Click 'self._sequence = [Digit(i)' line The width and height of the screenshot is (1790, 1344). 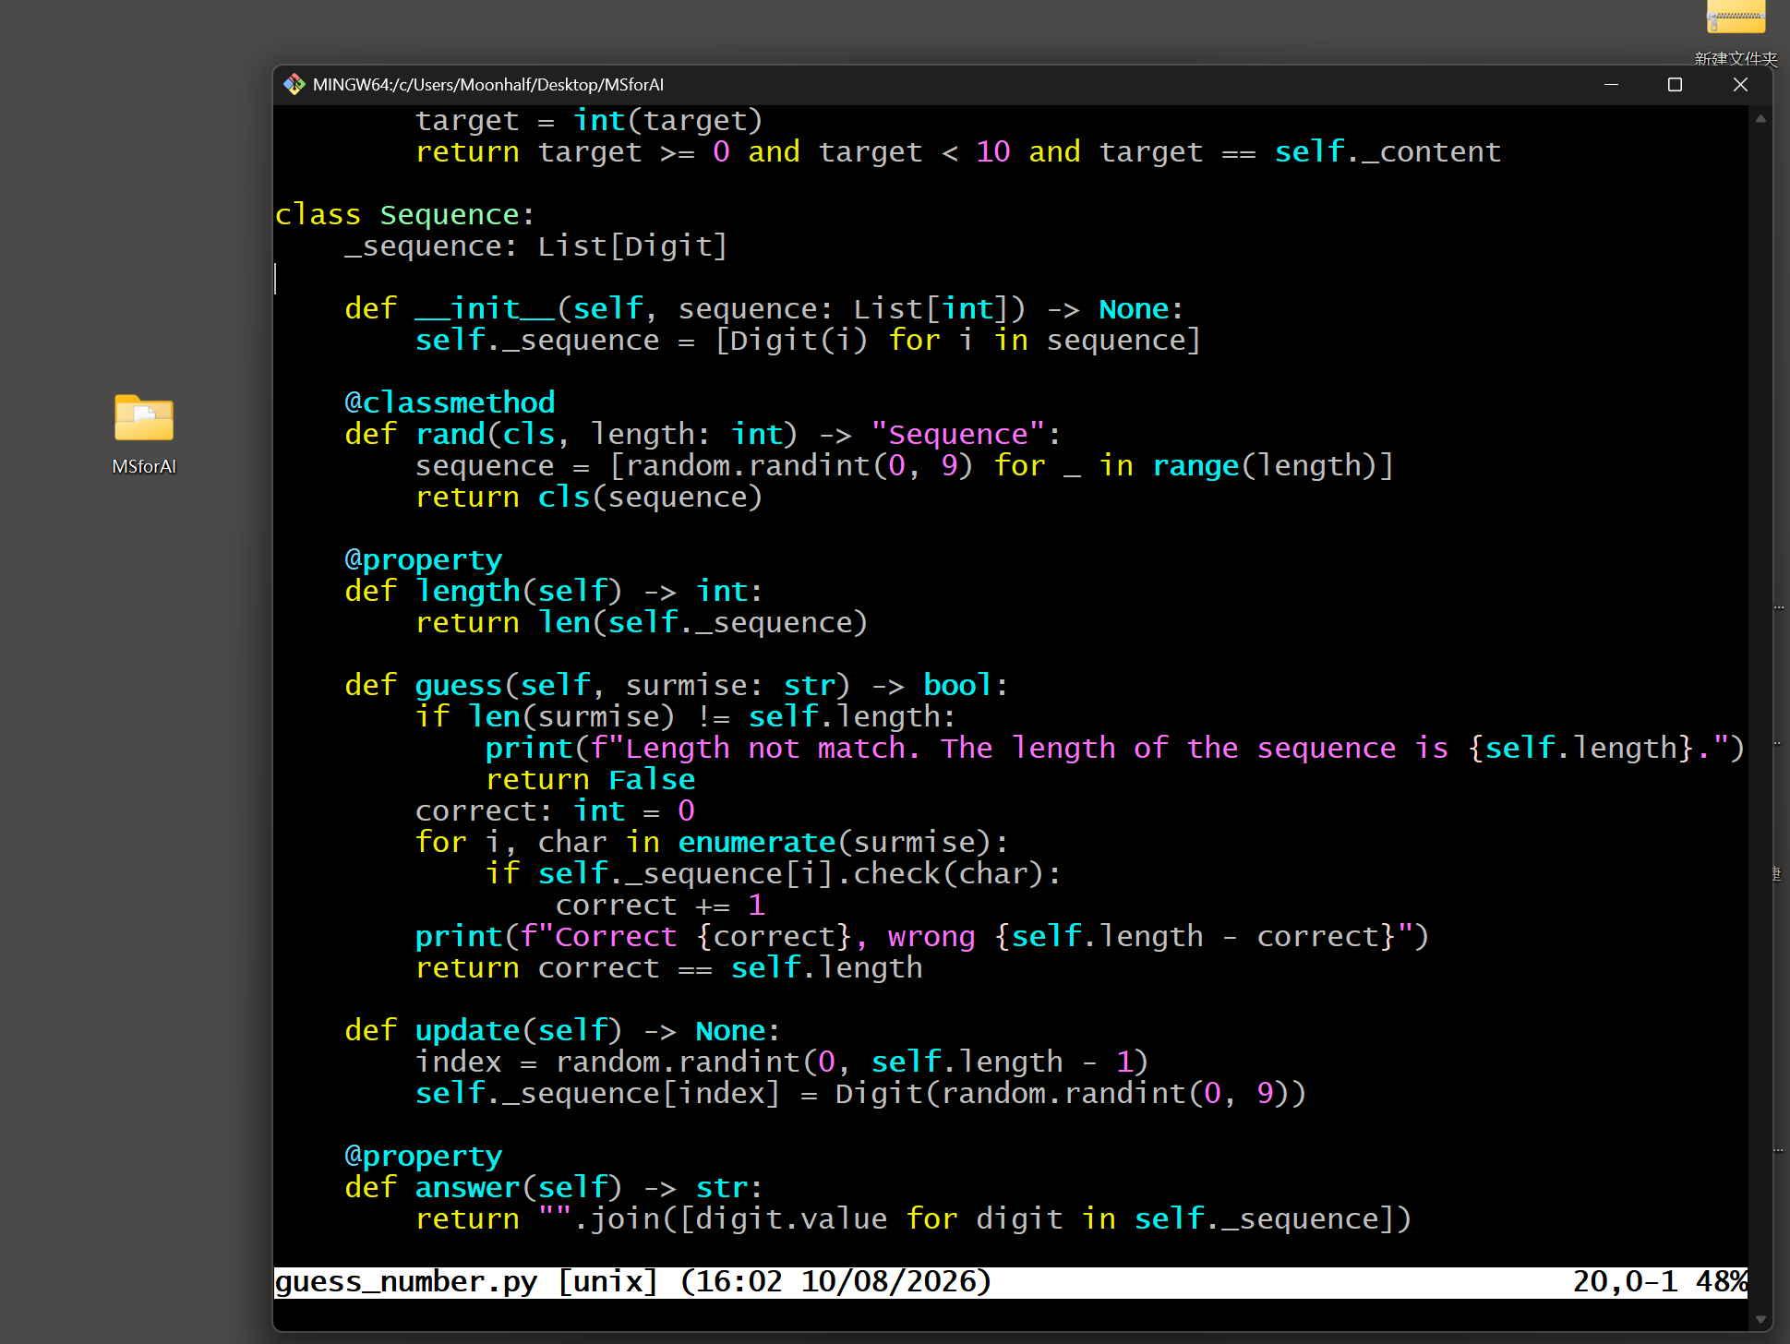point(808,340)
